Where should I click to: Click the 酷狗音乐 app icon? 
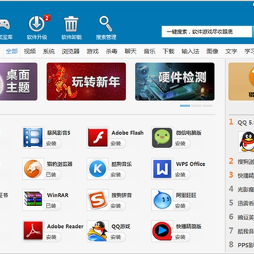(x=97, y=169)
